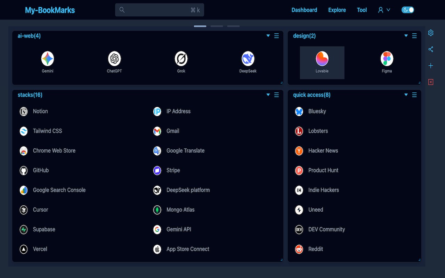Switch to the second page indicator
Viewport: 445px width, 278px height.
point(217,26)
